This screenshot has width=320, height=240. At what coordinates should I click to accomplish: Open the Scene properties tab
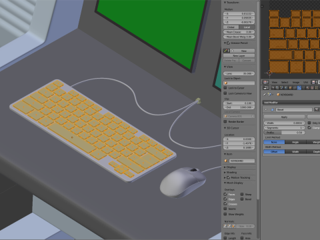tap(281, 87)
